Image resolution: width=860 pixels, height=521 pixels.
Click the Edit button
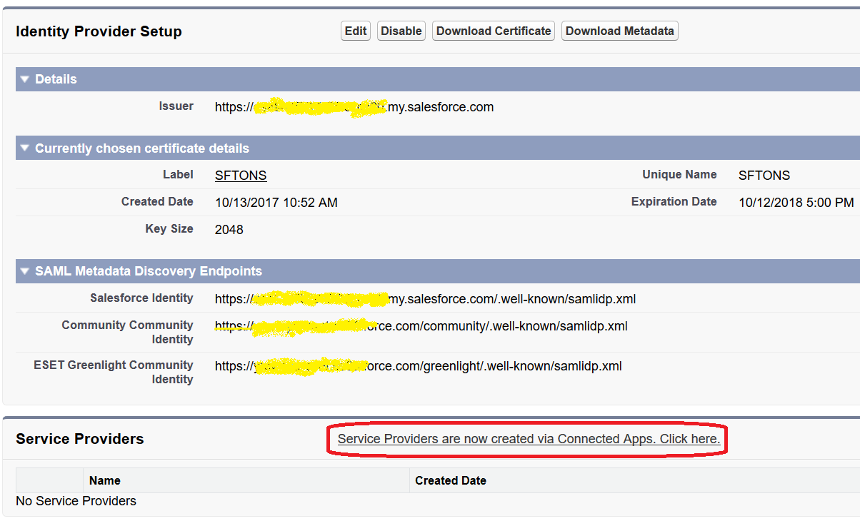click(355, 31)
